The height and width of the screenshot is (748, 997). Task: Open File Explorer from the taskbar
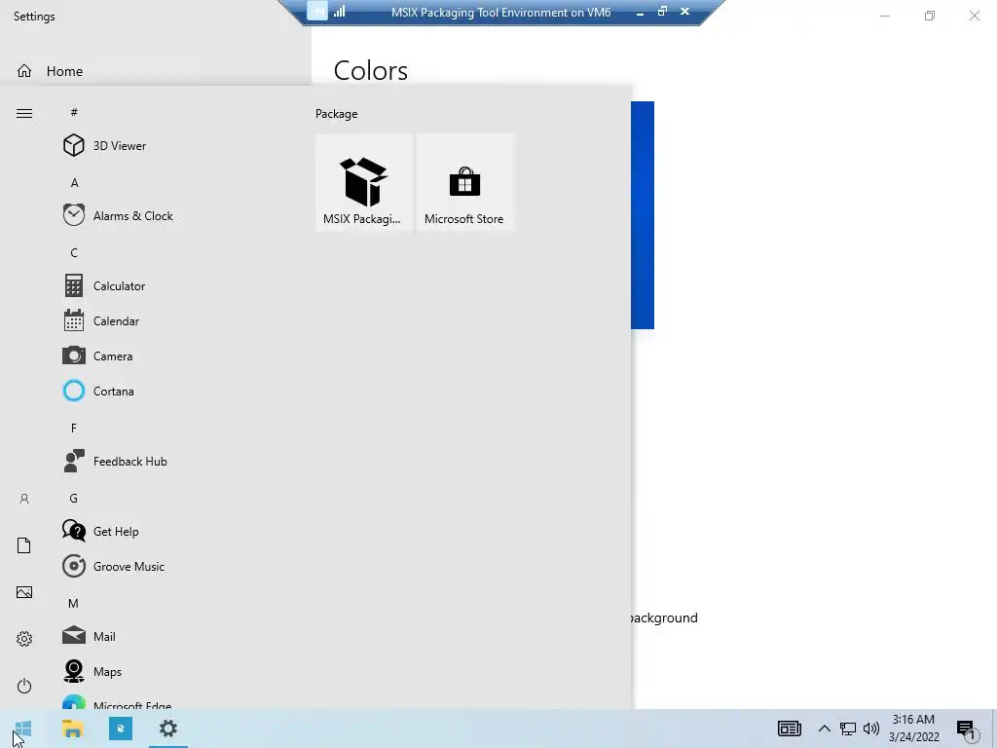click(x=72, y=729)
